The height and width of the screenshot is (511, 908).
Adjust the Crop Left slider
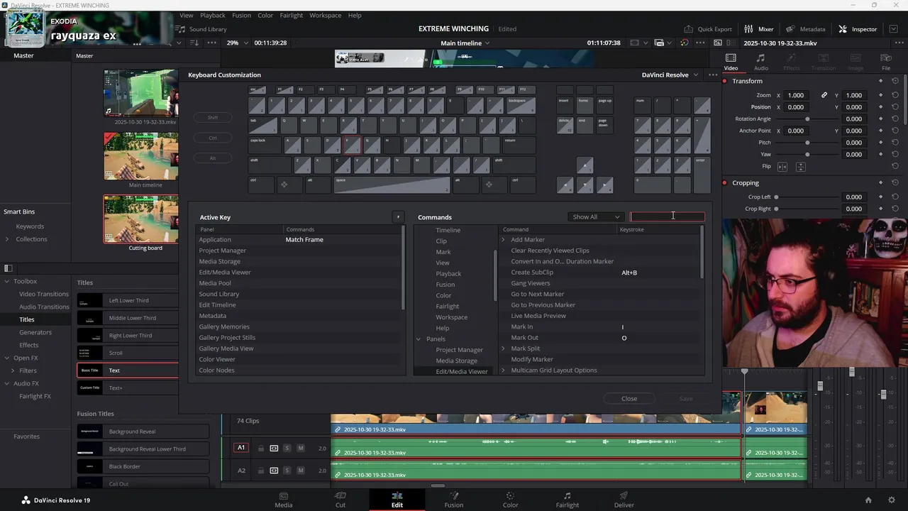tap(776, 197)
